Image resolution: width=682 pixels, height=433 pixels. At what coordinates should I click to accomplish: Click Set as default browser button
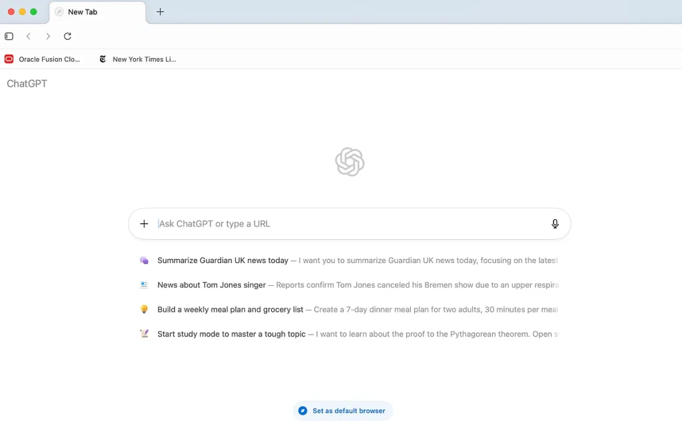tap(343, 411)
